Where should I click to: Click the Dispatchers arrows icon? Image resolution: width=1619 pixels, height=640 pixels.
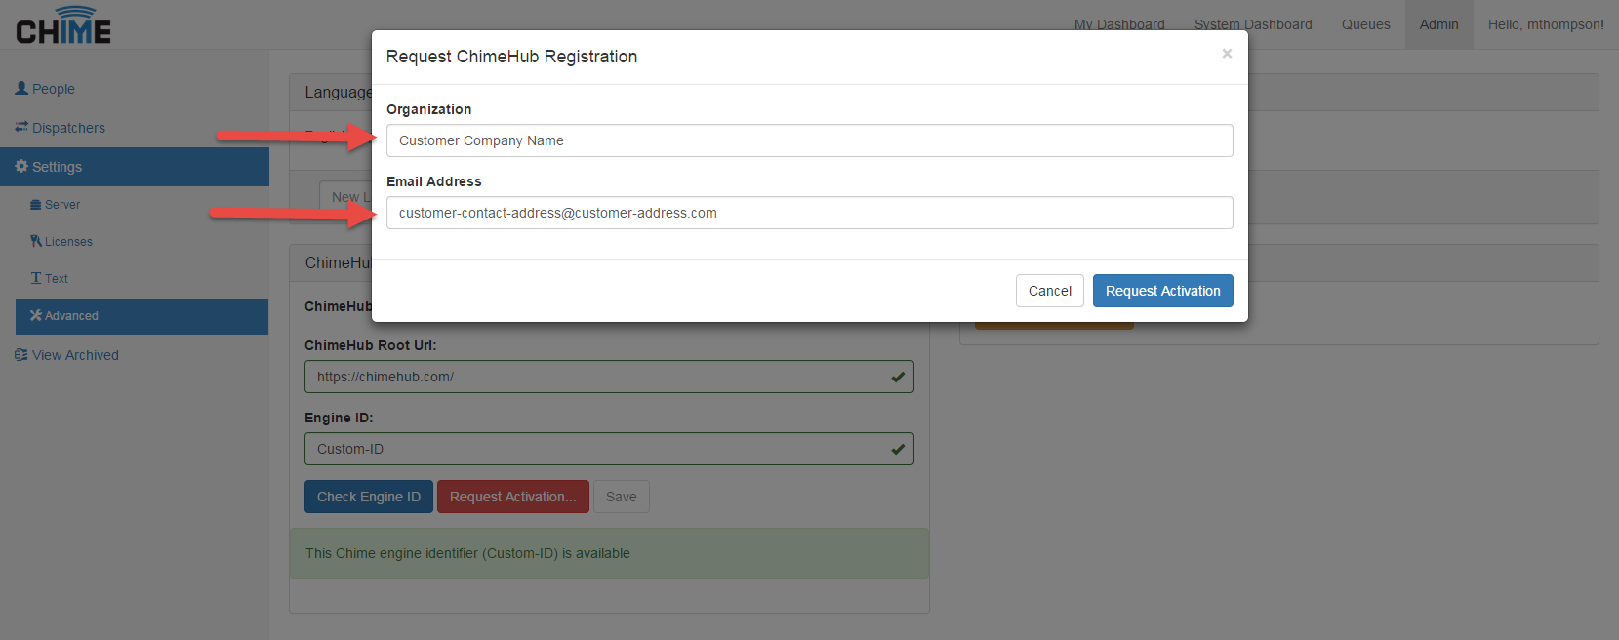click(21, 127)
